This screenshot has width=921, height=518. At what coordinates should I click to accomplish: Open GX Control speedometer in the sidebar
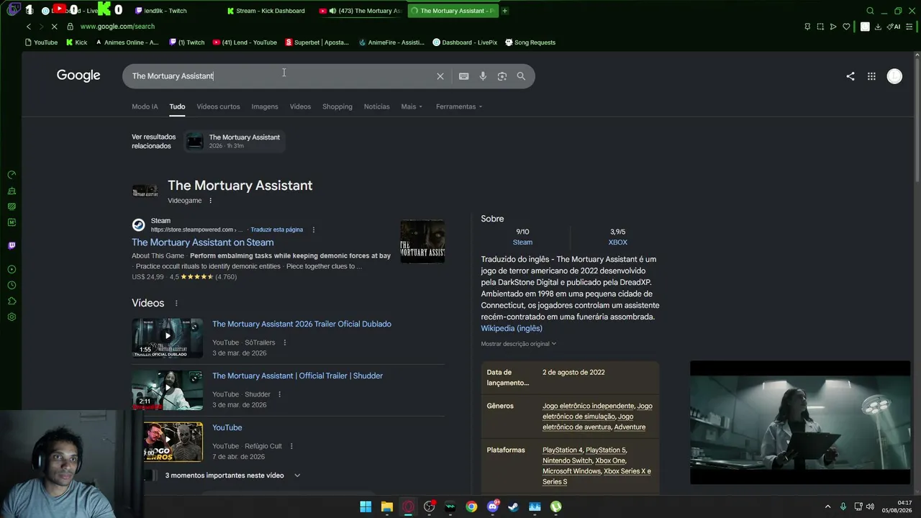point(12,175)
